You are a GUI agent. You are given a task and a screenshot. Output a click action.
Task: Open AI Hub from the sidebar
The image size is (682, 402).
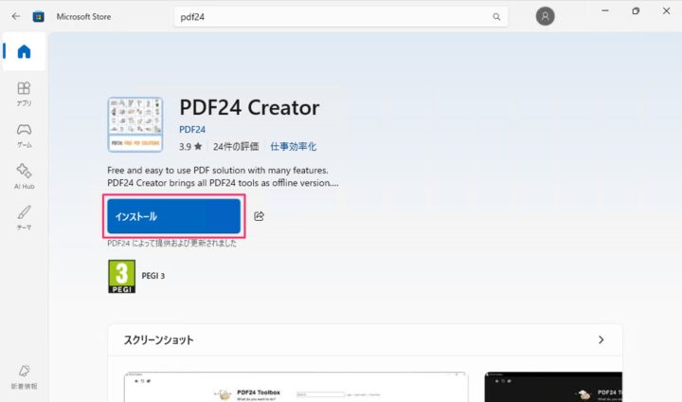tap(24, 175)
